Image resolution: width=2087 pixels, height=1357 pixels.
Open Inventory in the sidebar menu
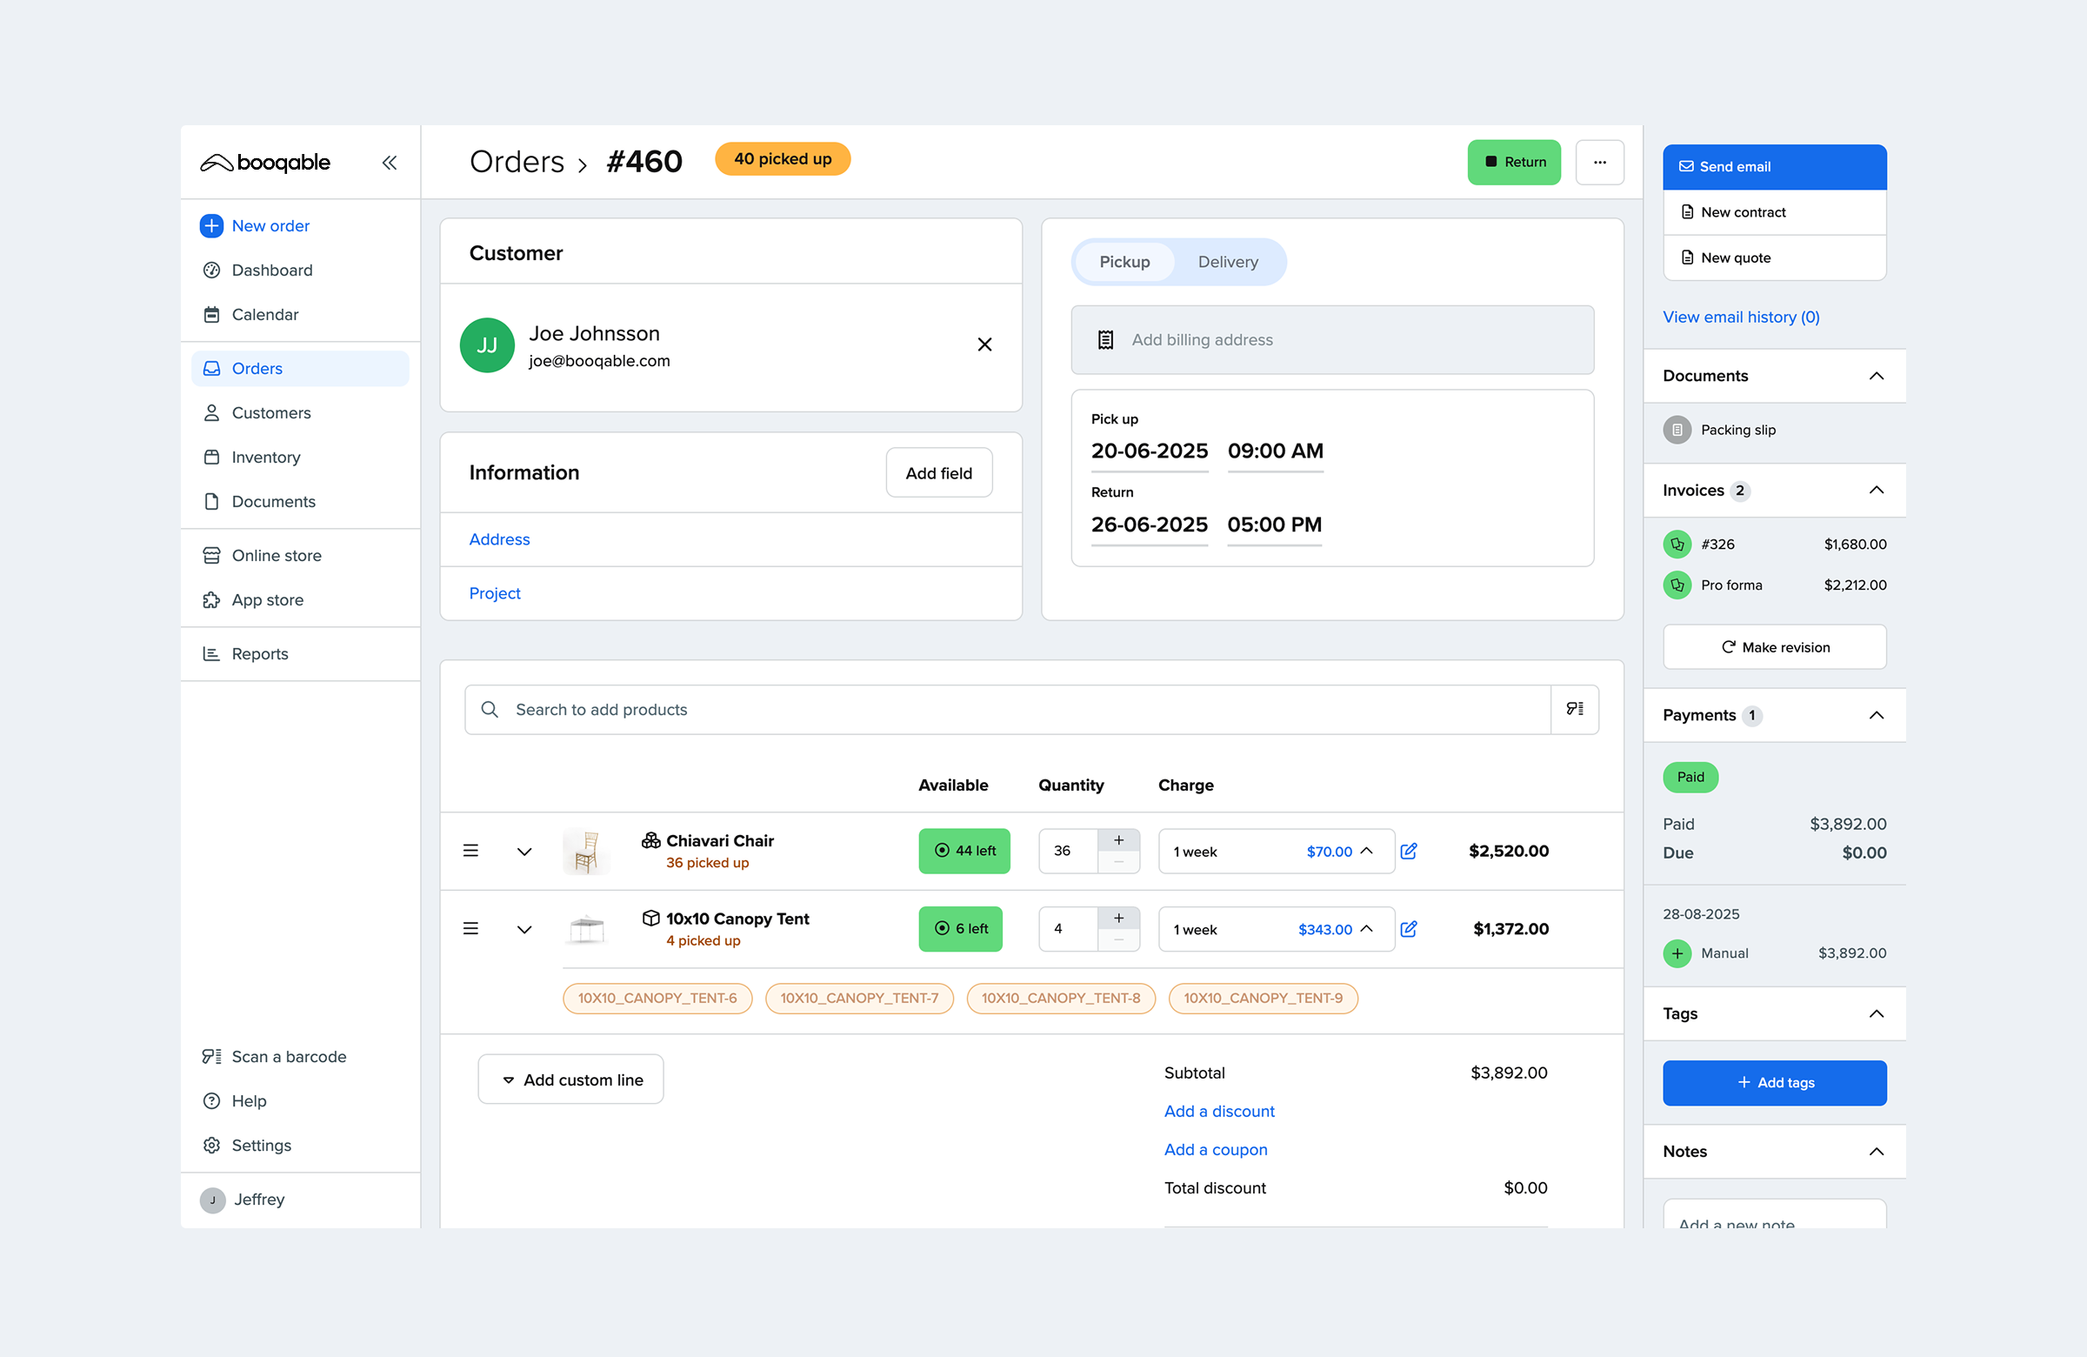265,457
